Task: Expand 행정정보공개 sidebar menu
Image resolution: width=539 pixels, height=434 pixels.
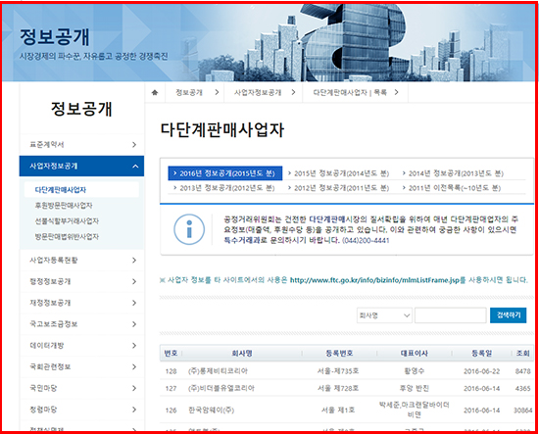Action: coord(81,281)
